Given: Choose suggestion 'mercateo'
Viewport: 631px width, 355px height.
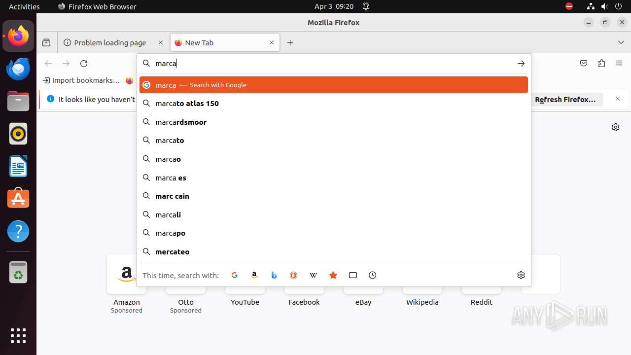Looking at the screenshot, I should pyautogui.click(x=334, y=252).
